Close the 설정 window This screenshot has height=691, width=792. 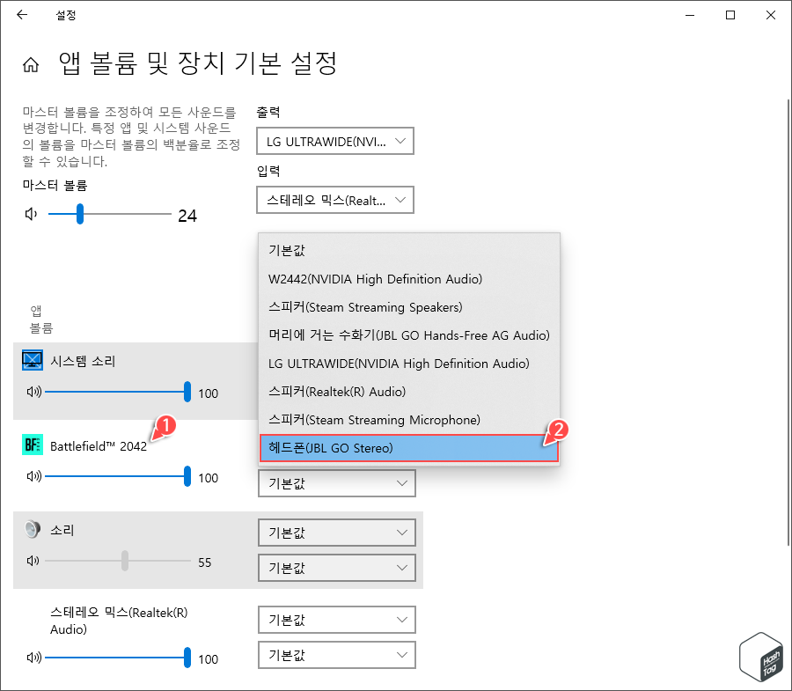[x=771, y=15]
